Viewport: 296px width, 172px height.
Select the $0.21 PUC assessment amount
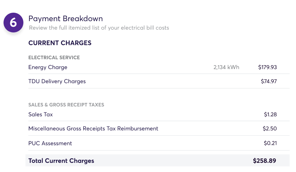coord(270,143)
